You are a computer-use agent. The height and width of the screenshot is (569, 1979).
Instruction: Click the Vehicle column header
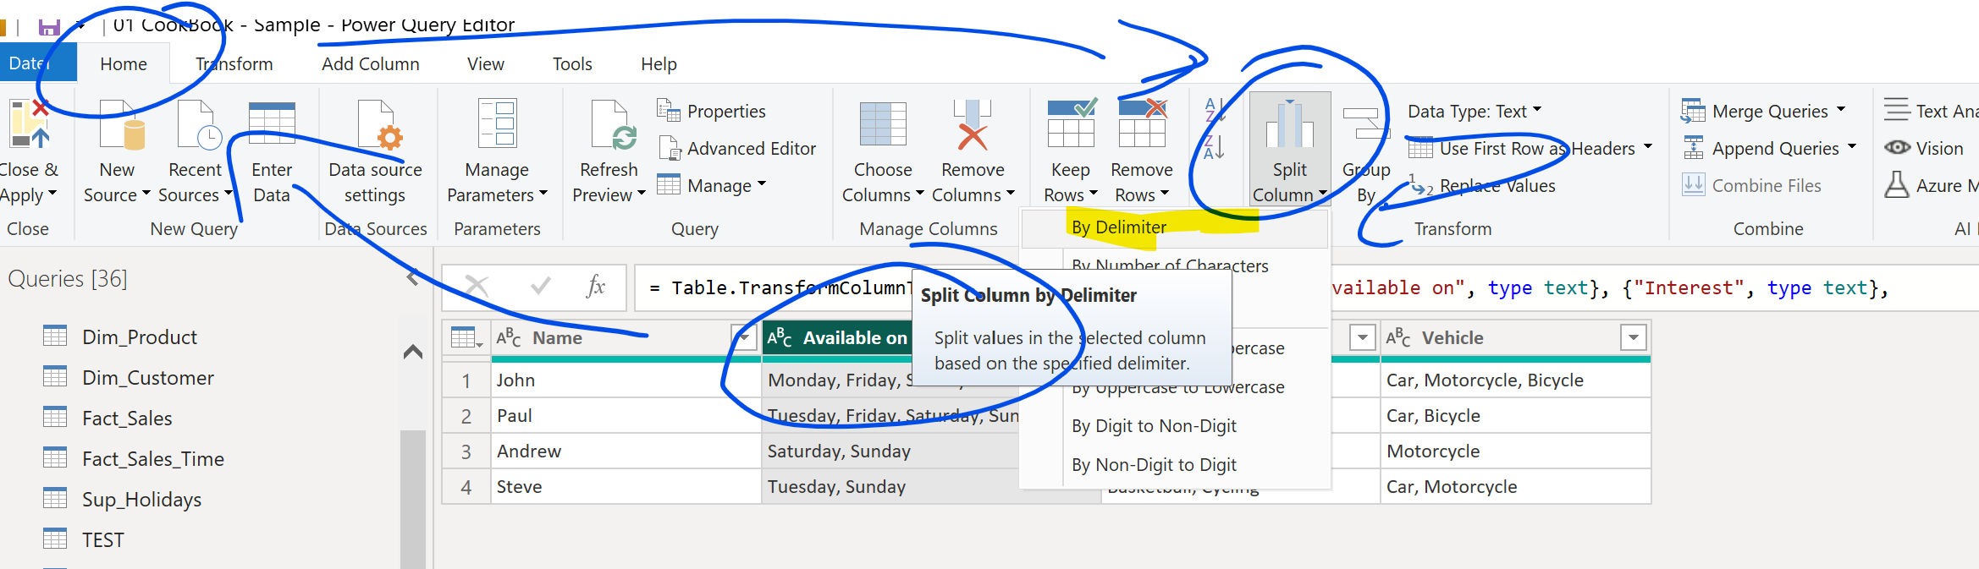pos(1453,338)
